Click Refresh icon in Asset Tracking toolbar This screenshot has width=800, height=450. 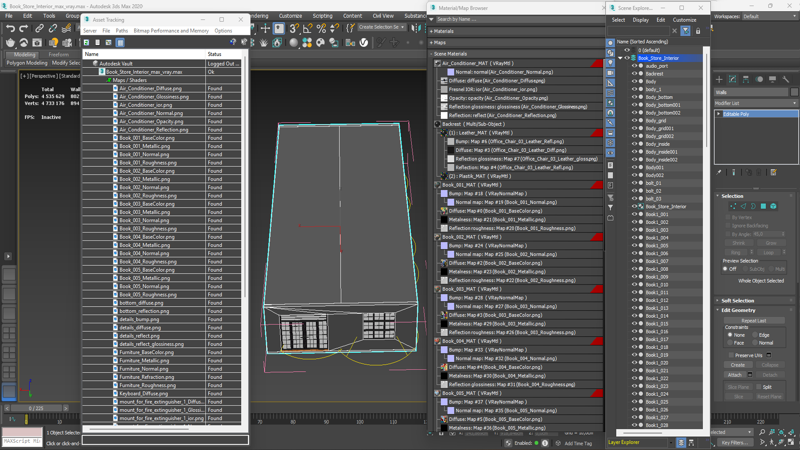tap(86, 42)
